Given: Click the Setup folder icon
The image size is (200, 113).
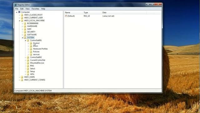Looking at the screenshot, I should click(28, 71).
